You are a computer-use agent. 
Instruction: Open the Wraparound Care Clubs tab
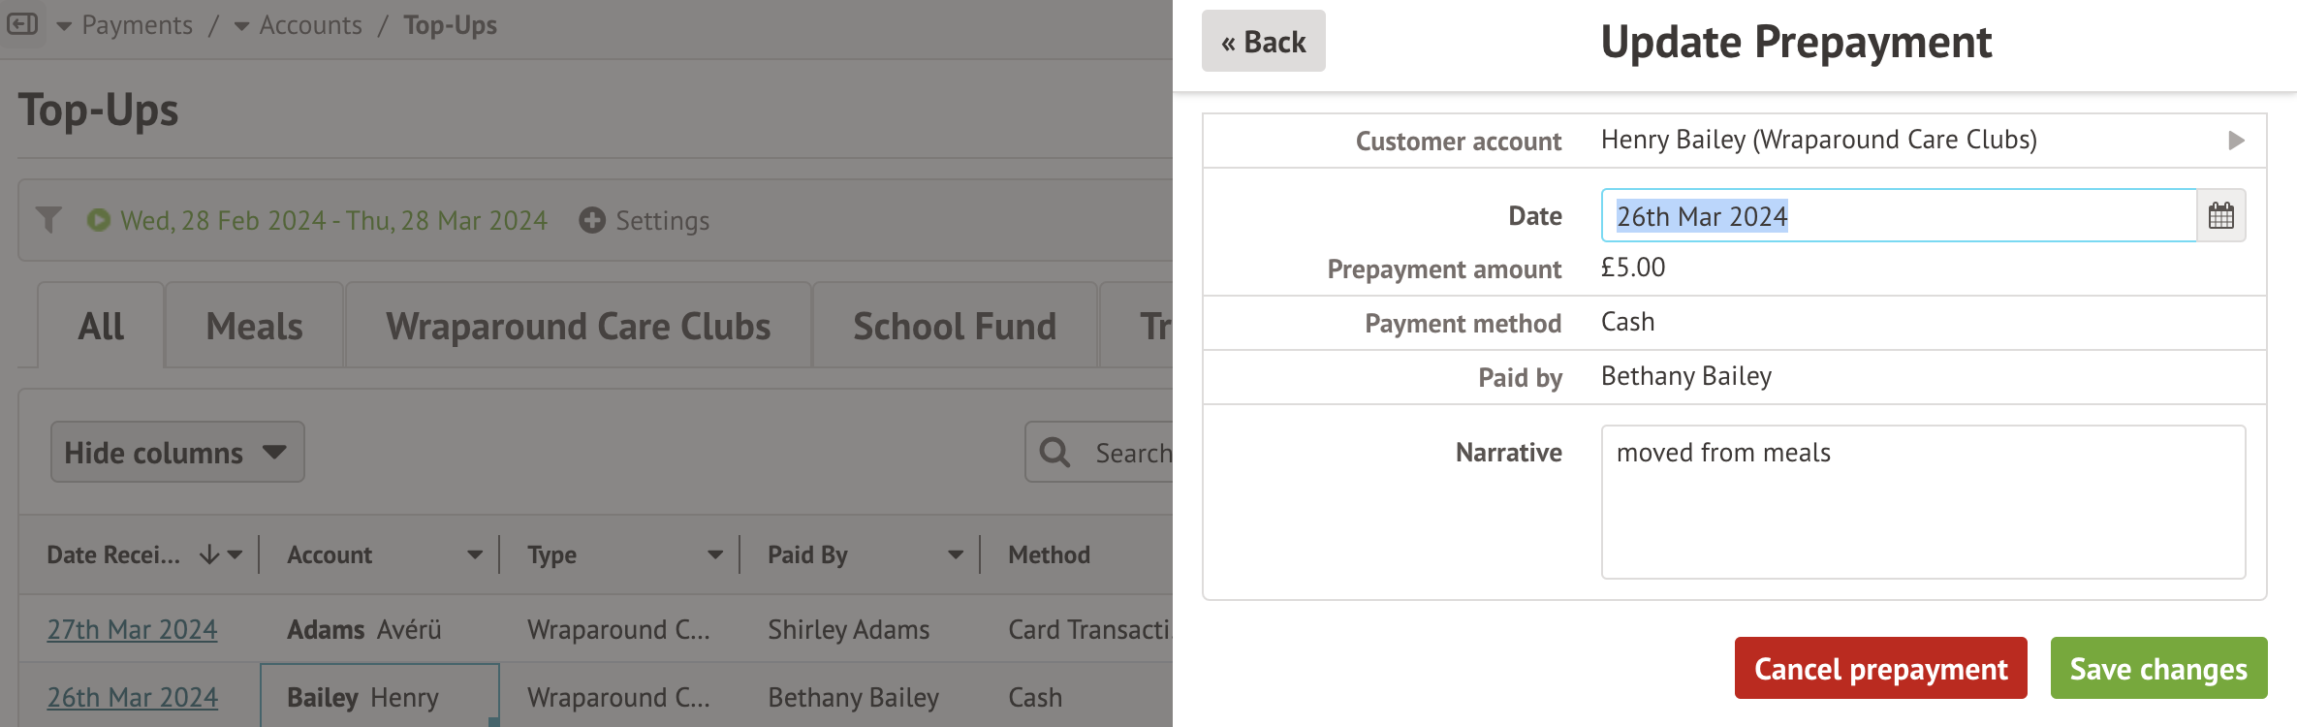click(x=577, y=326)
